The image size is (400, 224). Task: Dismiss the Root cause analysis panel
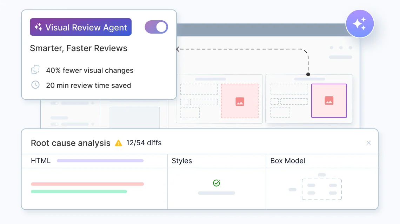(x=368, y=143)
